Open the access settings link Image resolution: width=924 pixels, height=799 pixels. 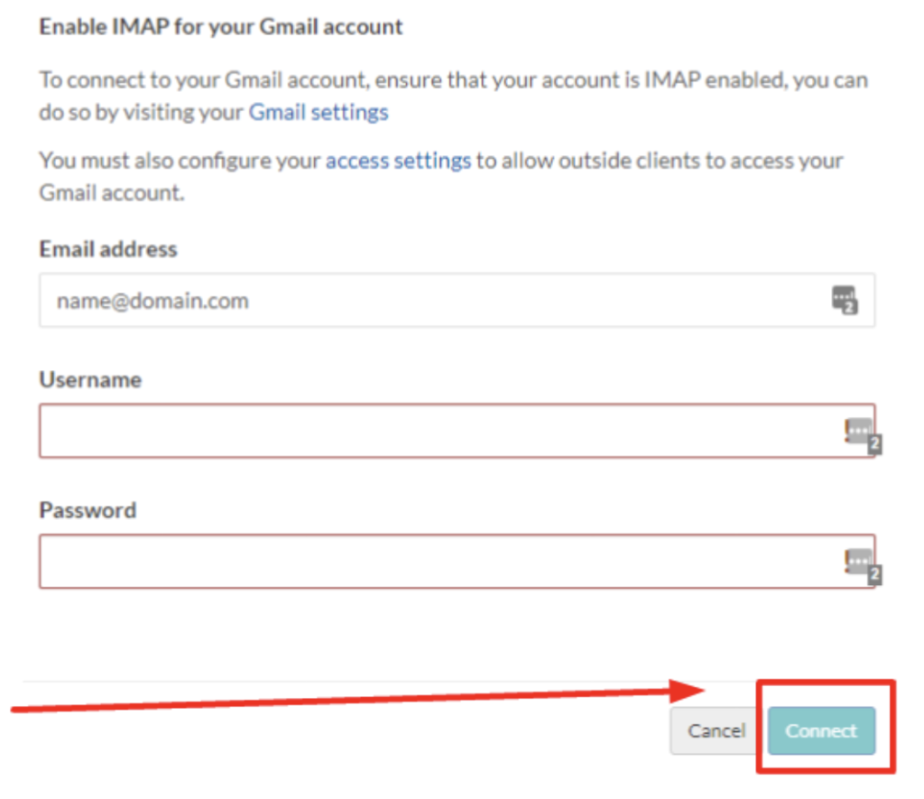[x=398, y=161]
